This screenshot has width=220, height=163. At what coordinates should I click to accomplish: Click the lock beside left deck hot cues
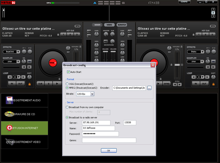point(58,34)
